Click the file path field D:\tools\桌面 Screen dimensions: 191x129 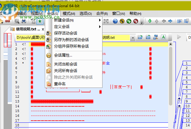(73, 38)
